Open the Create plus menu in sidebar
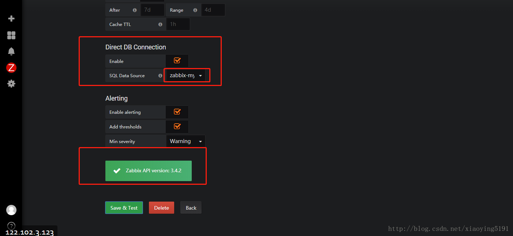513x236 pixels. click(x=11, y=18)
